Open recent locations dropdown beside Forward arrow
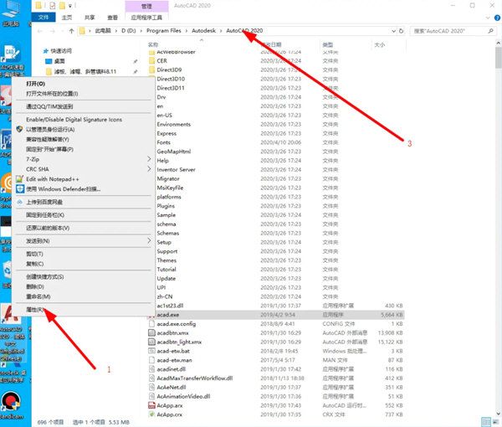This screenshot has height=427, width=502. [x=62, y=31]
